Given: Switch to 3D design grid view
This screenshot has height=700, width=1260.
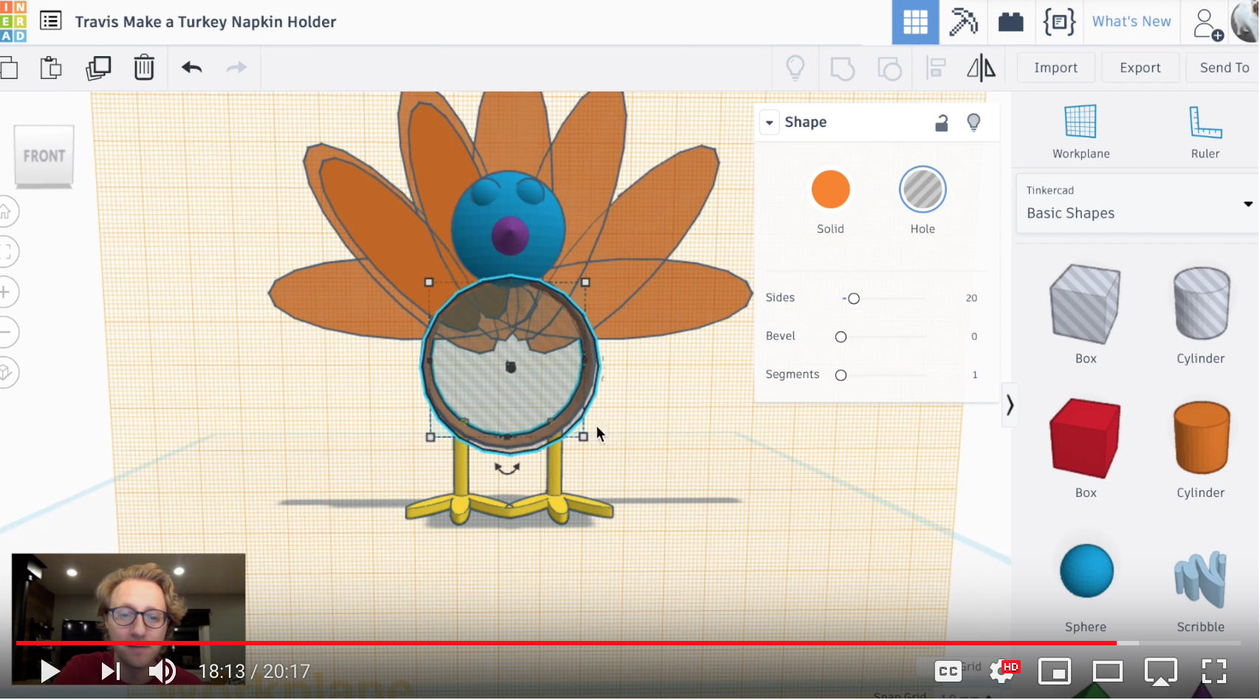Looking at the screenshot, I should [915, 22].
